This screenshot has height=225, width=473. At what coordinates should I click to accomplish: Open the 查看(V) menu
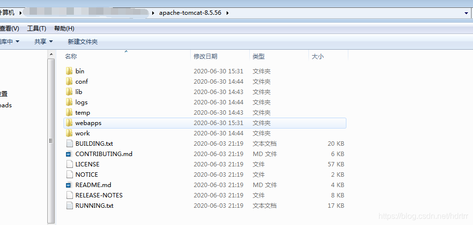[9, 29]
